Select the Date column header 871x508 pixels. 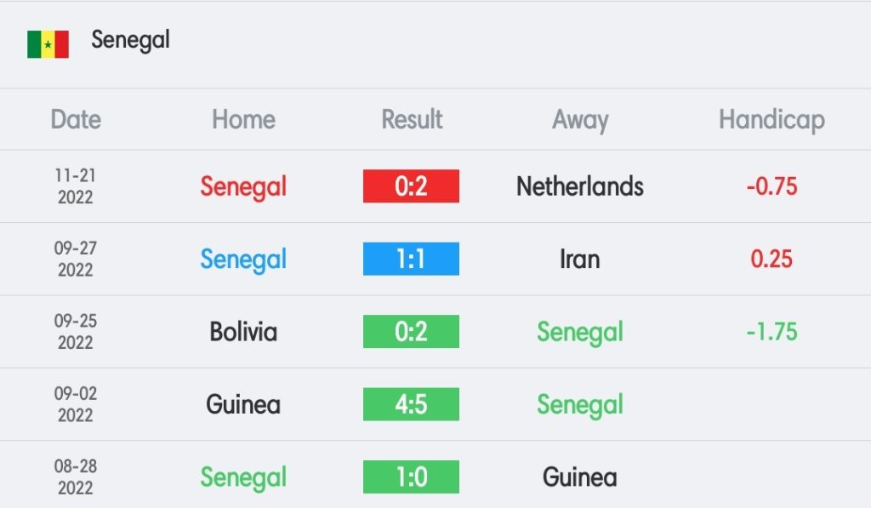[76, 119]
